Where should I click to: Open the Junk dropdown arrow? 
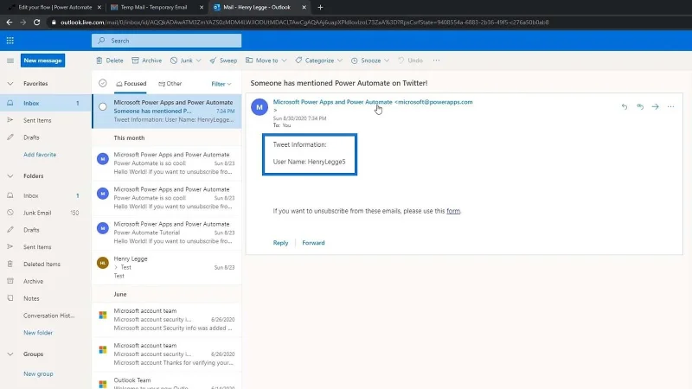pyautogui.click(x=199, y=61)
